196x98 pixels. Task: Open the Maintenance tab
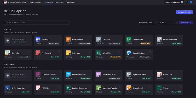coord(70,2)
